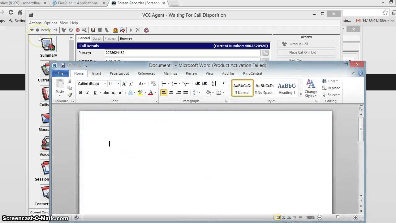This screenshot has width=396, height=223.
Task: Click the Format Painter brush icon
Action: pos(70,95)
